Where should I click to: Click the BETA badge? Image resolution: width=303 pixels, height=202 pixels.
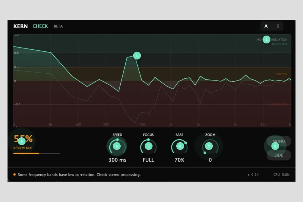[x=58, y=26]
